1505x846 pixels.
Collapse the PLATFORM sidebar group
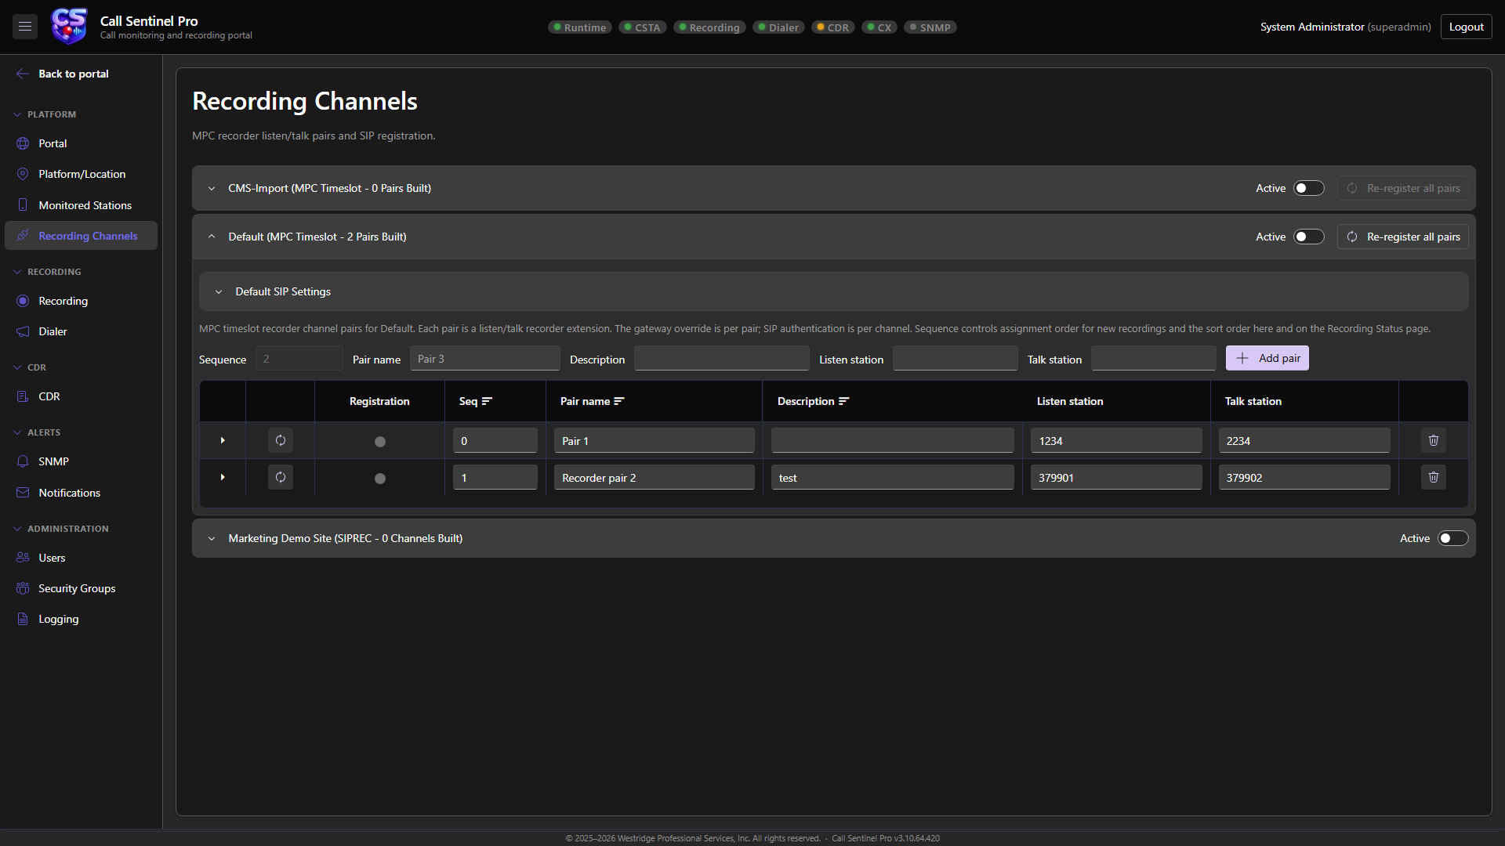17,114
